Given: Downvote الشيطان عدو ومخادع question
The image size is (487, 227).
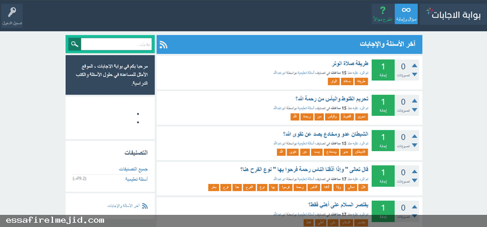Looking at the screenshot, I should pos(415,145).
